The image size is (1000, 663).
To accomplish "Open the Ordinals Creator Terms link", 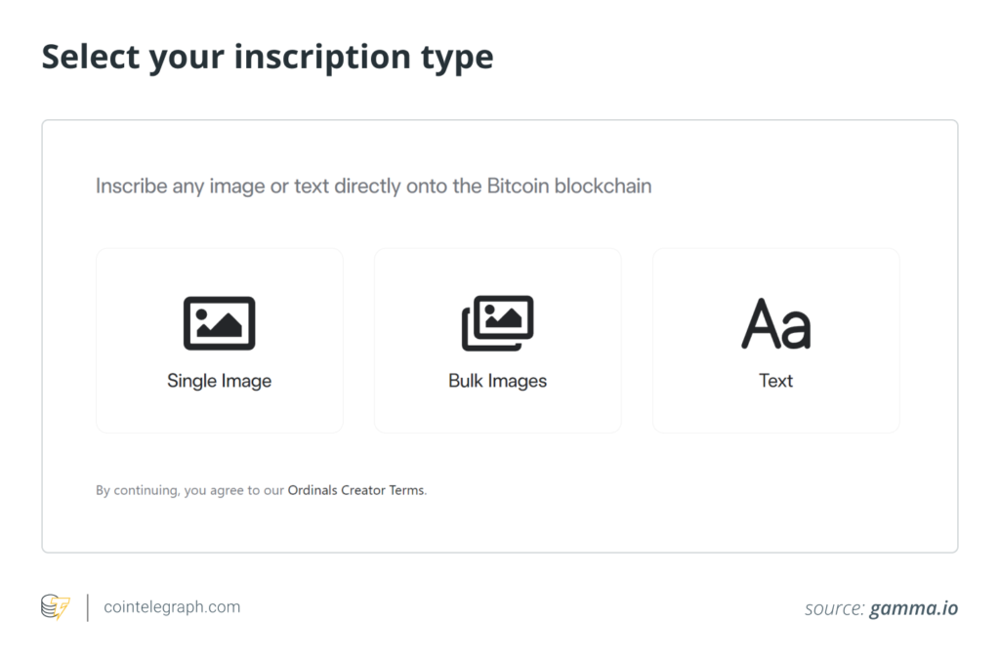I will 355,490.
